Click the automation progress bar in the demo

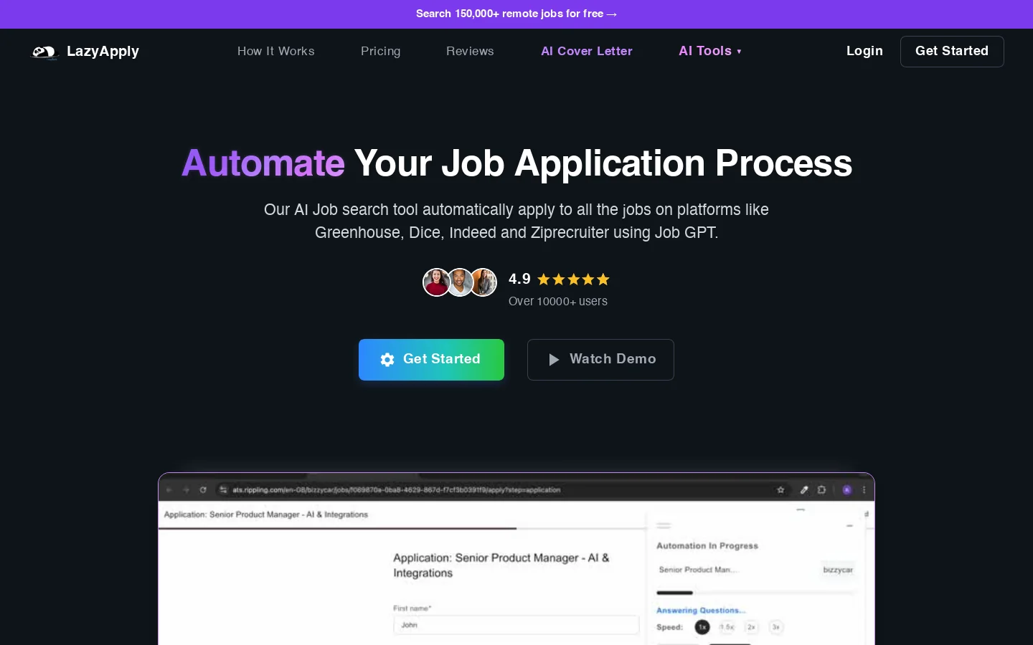coord(755,593)
